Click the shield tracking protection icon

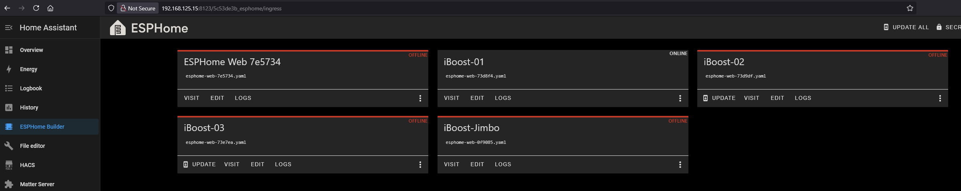(x=111, y=8)
